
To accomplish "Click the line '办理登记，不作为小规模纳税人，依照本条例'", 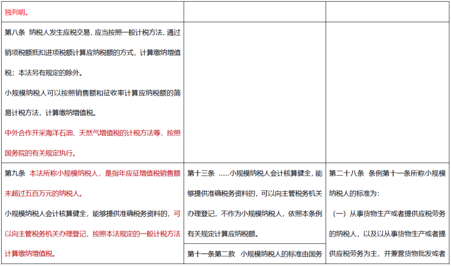I will [255, 213].
